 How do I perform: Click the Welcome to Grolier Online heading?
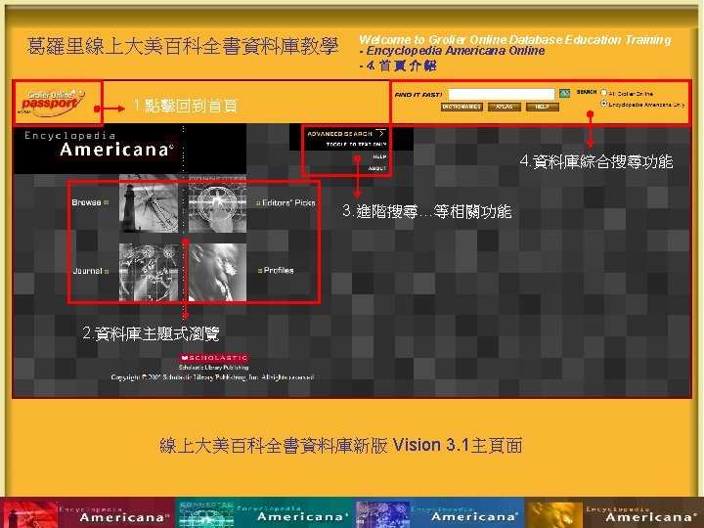click(515, 40)
